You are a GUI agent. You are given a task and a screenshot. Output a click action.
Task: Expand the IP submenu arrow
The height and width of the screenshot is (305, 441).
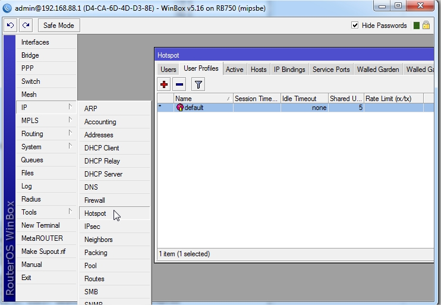pyautogui.click(x=70, y=106)
